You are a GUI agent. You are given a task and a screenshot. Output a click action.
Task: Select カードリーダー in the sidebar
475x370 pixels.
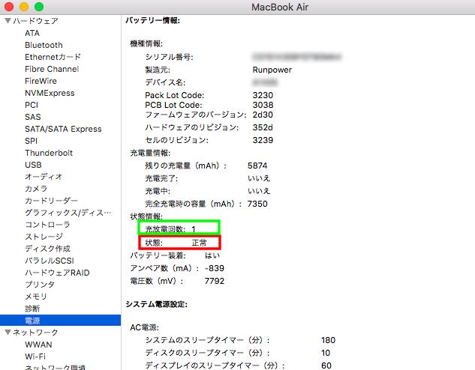point(51,201)
